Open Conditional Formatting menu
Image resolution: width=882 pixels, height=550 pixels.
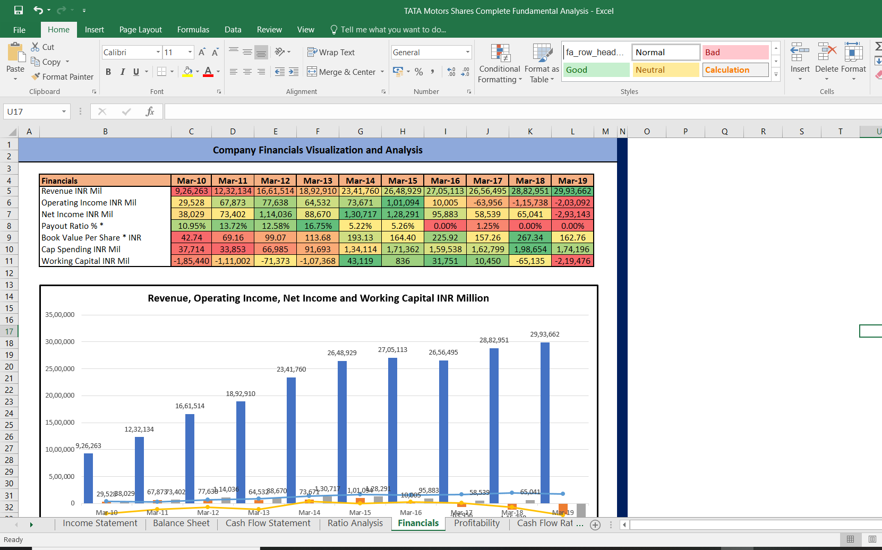pos(500,63)
